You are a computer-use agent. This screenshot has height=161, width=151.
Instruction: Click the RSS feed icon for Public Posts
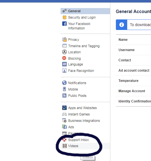pyautogui.click(x=64, y=95)
